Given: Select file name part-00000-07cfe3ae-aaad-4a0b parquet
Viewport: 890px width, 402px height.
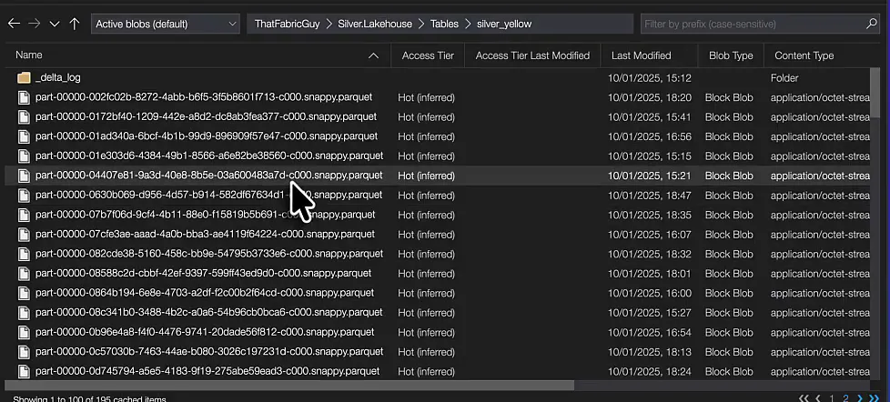Looking at the screenshot, I should (205, 234).
